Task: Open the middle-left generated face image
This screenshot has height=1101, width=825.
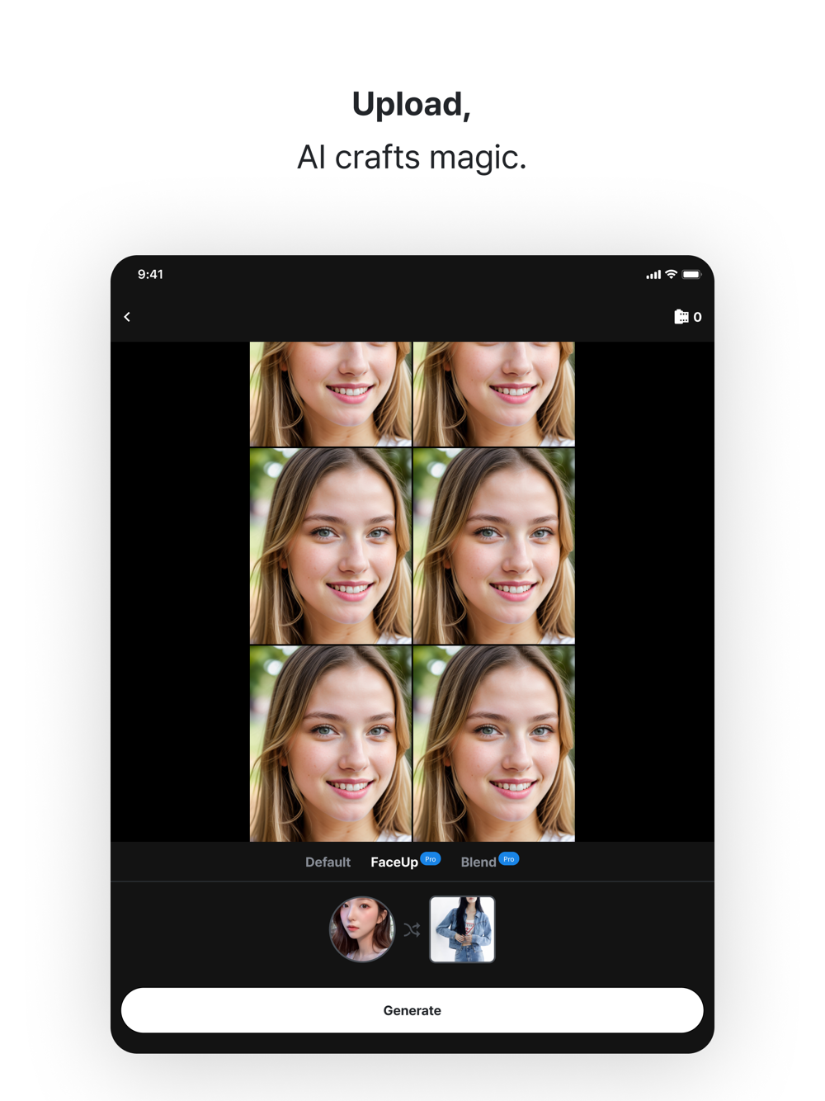Action: pyautogui.click(x=330, y=546)
